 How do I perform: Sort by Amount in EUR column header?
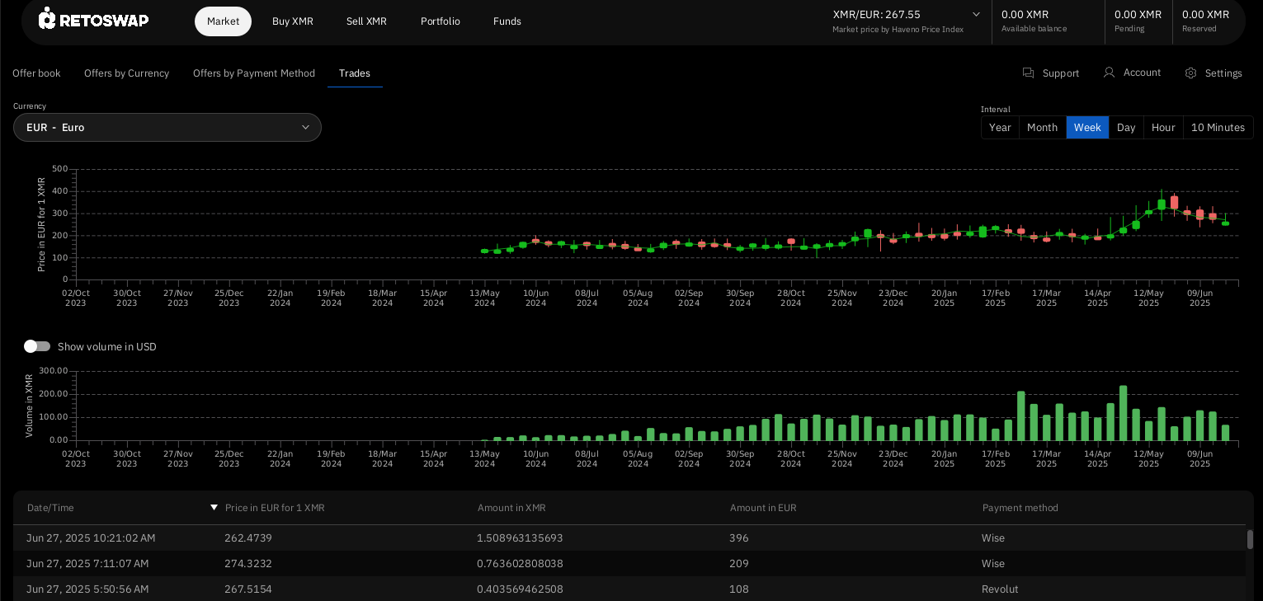click(763, 508)
